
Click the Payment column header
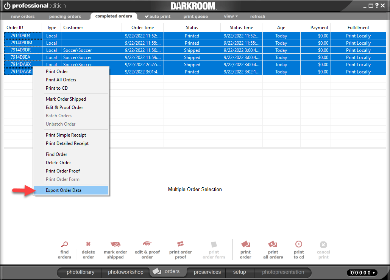click(315, 28)
